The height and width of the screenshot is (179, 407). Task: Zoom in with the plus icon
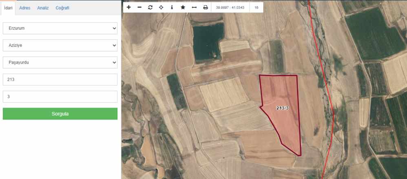[129, 7]
